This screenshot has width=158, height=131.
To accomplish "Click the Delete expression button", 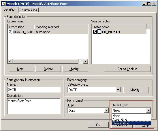I will (x=48, y=69).
